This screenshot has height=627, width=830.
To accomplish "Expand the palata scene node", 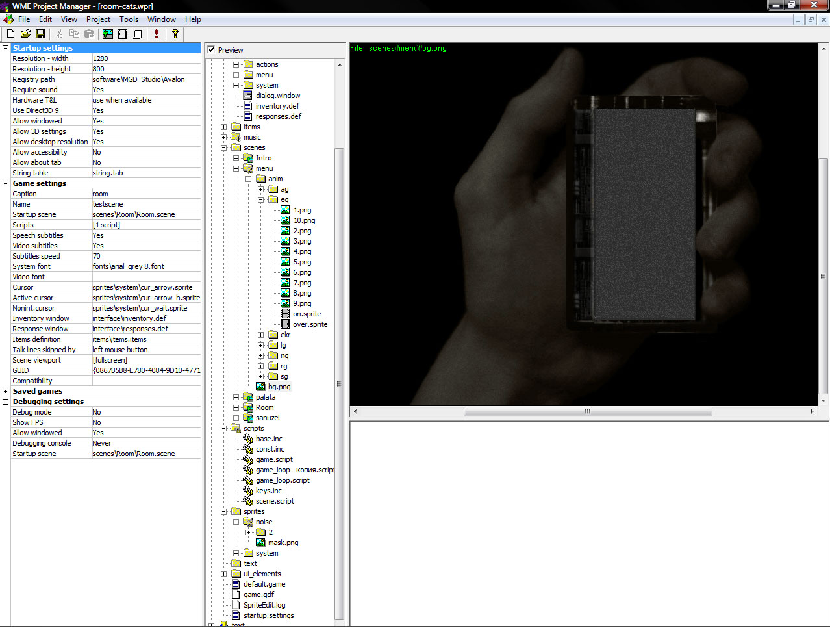I will [x=236, y=397].
